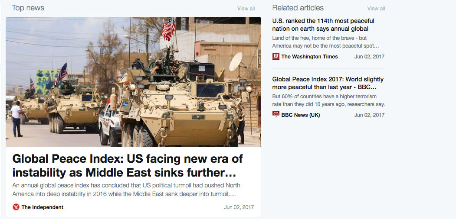This screenshot has width=456, height=219.
Task: Click the Independent article summary text
Action: 126,190
